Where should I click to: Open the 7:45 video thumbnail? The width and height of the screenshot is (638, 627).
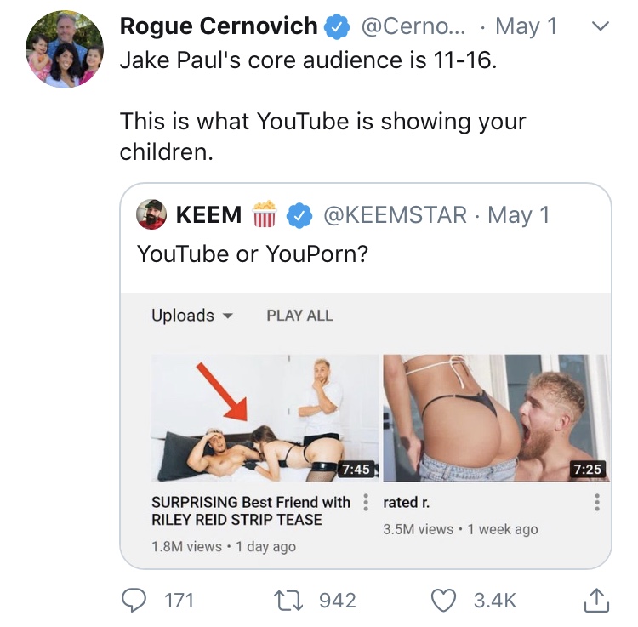265,418
